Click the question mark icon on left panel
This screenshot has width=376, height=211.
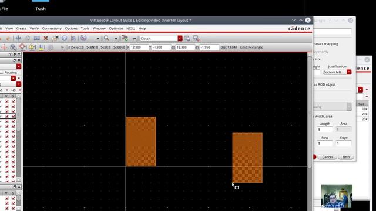tap(10, 55)
